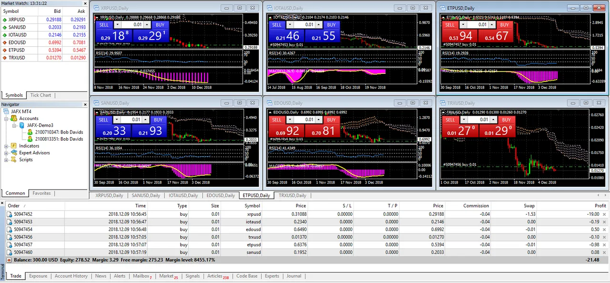
Task: Click SELL on the ETPUSD chart
Action: (x=450, y=25)
